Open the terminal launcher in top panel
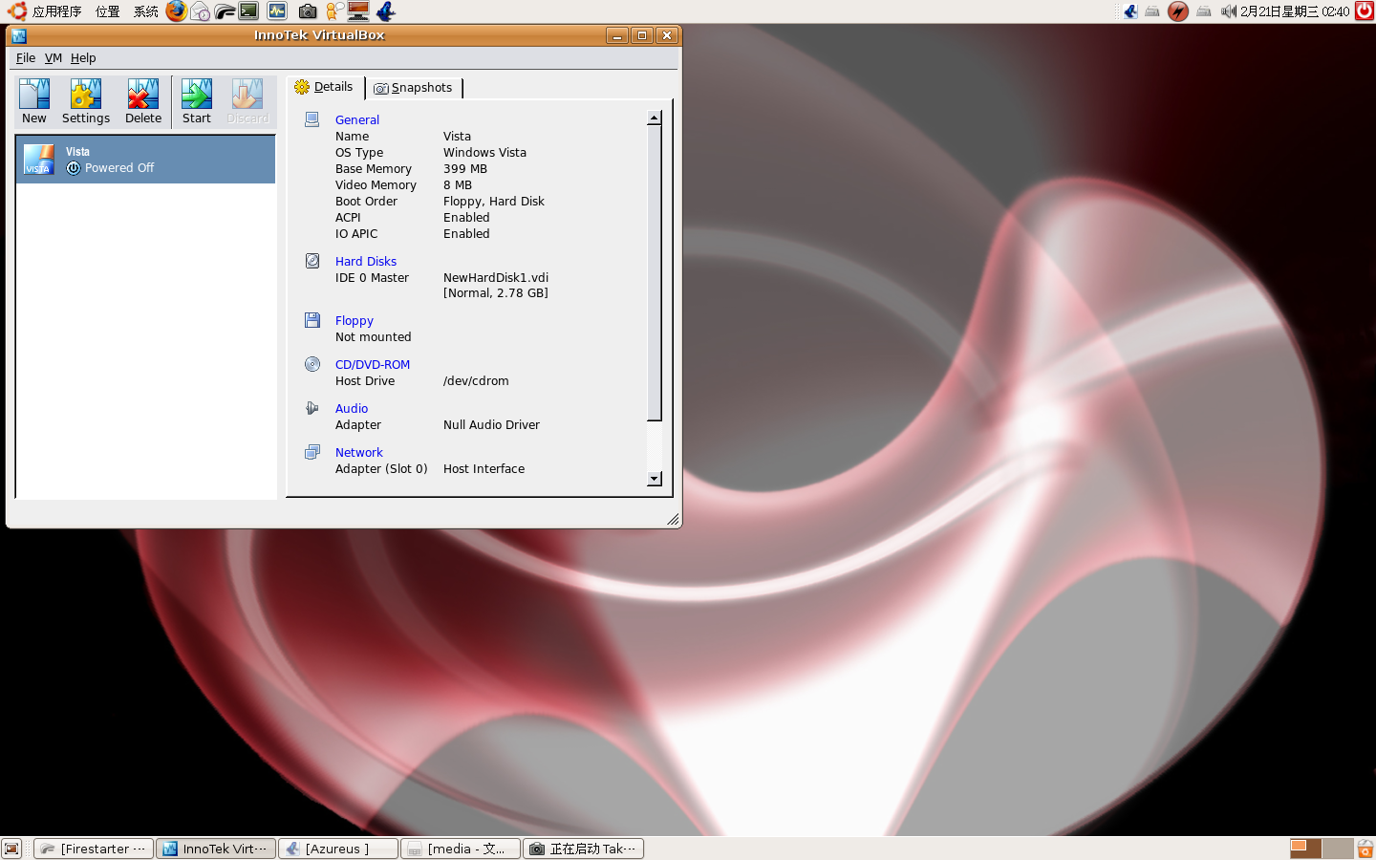 [x=249, y=11]
